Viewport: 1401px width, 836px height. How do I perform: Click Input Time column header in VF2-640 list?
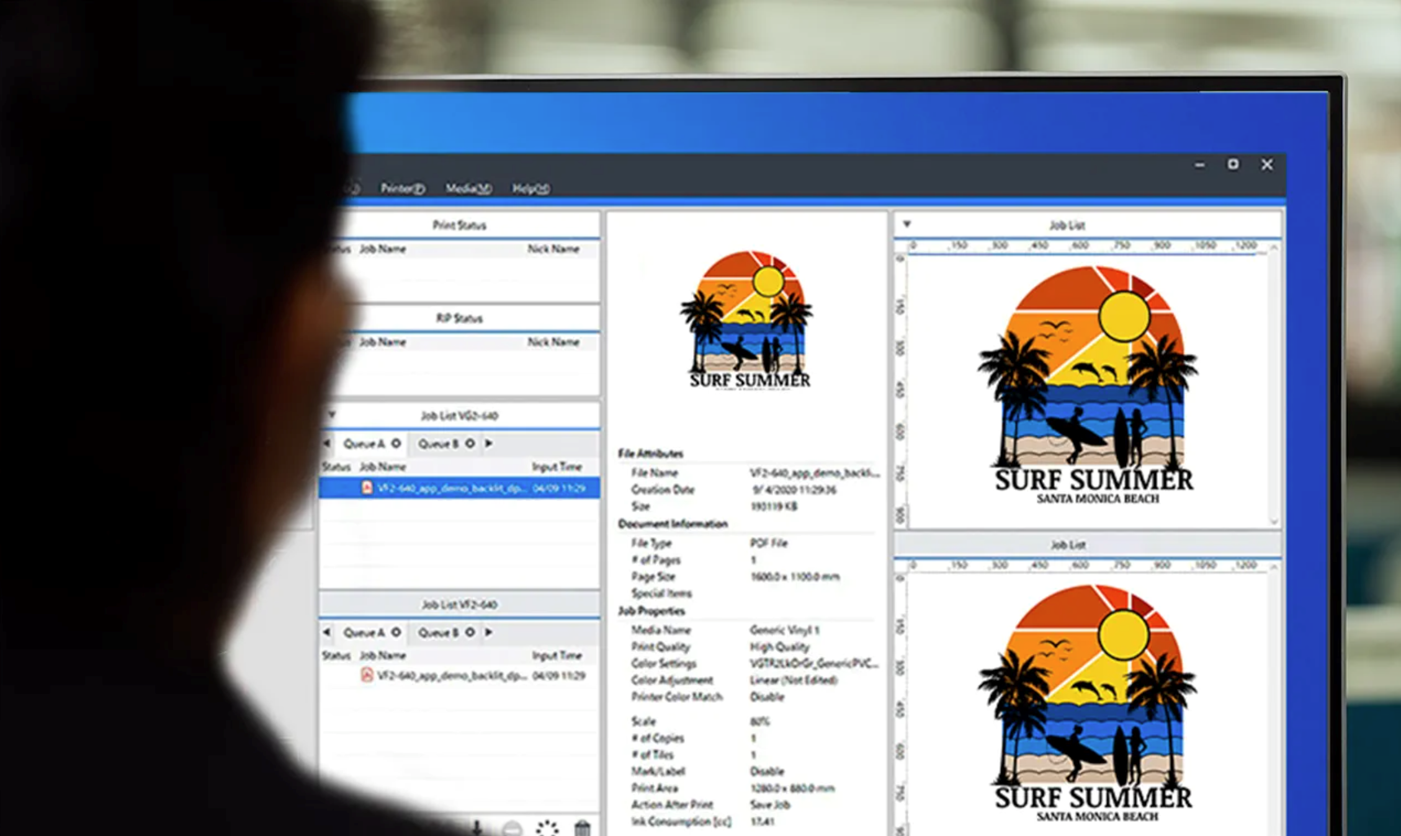point(557,656)
